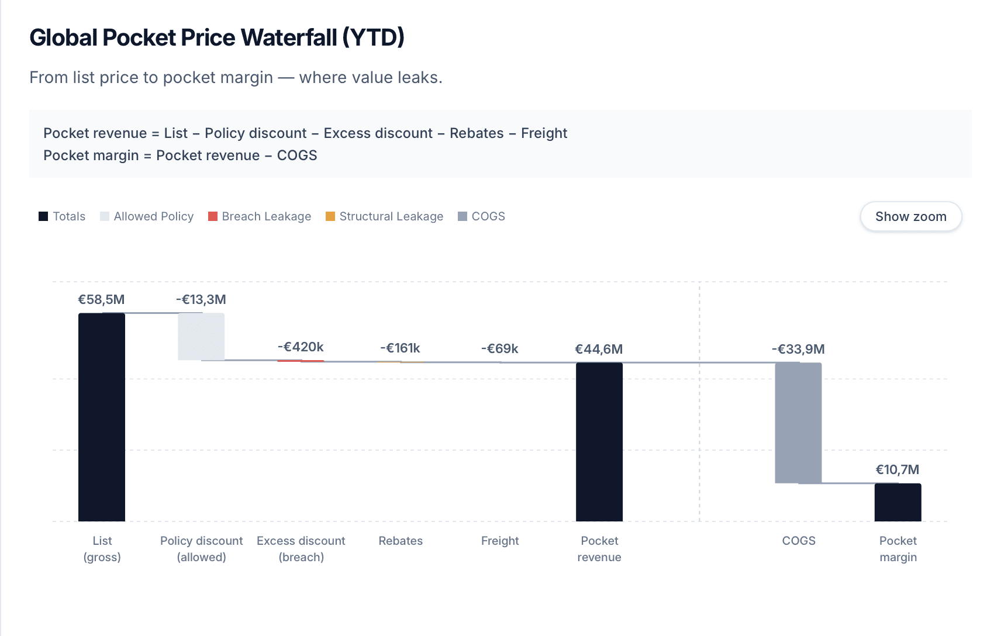This screenshot has width=994, height=636.
Task: Click the Show zoom button
Action: point(910,216)
